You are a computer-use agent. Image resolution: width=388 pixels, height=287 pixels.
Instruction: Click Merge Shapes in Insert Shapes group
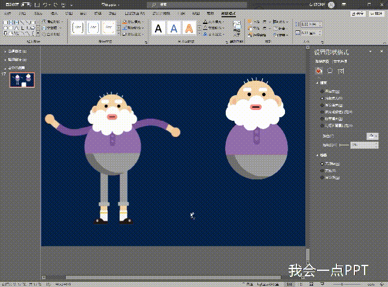pos(51,34)
